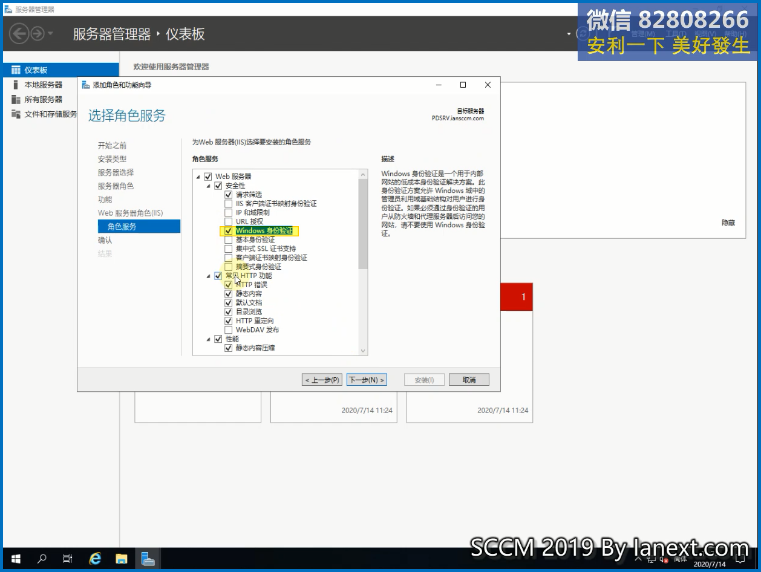This screenshot has height=572, width=761.
Task: Uncheck the HTTP 重定向 checkbox
Action: point(229,321)
